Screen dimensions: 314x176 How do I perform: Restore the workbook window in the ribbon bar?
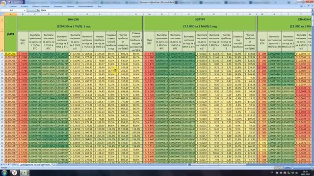tap(309, 6)
